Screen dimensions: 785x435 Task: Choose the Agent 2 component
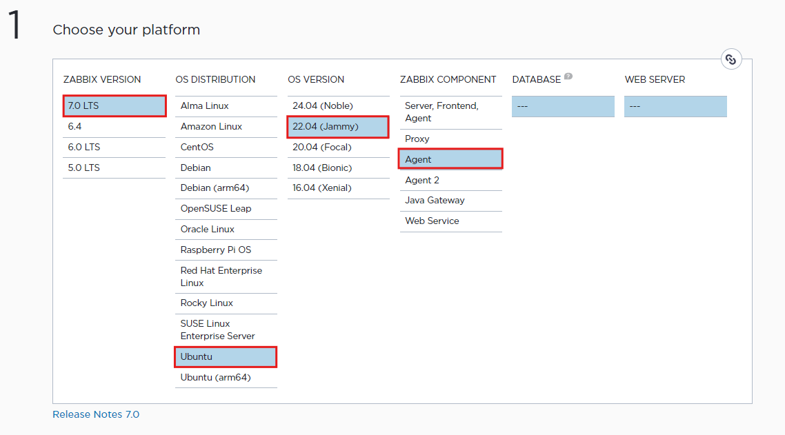(451, 180)
